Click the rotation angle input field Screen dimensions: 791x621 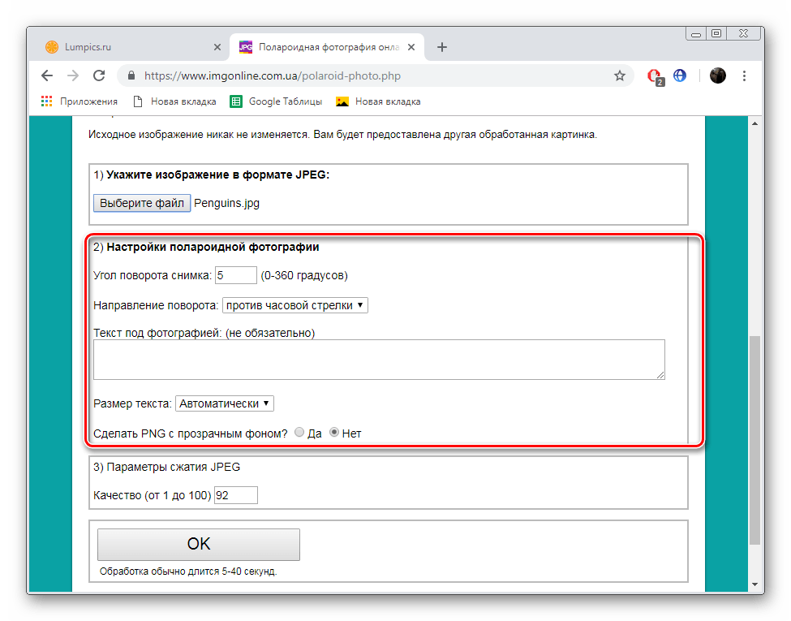click(235, 275)
